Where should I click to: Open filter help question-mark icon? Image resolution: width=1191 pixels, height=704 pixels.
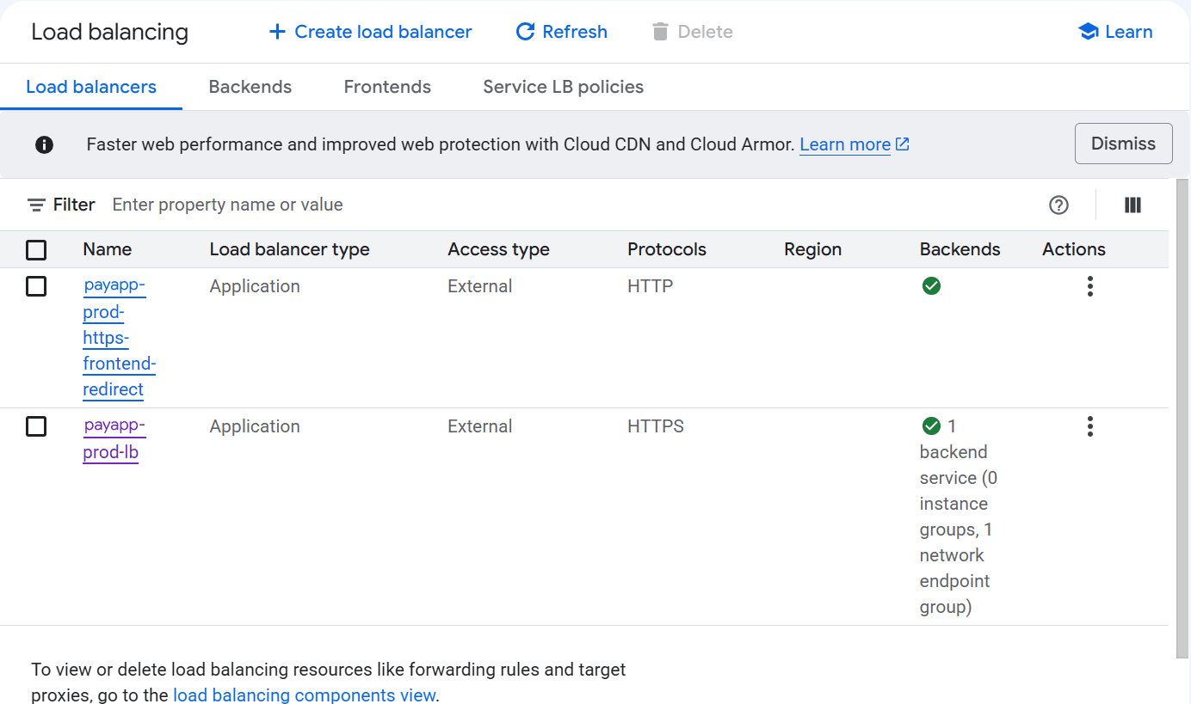click(x=1059, y=205)
